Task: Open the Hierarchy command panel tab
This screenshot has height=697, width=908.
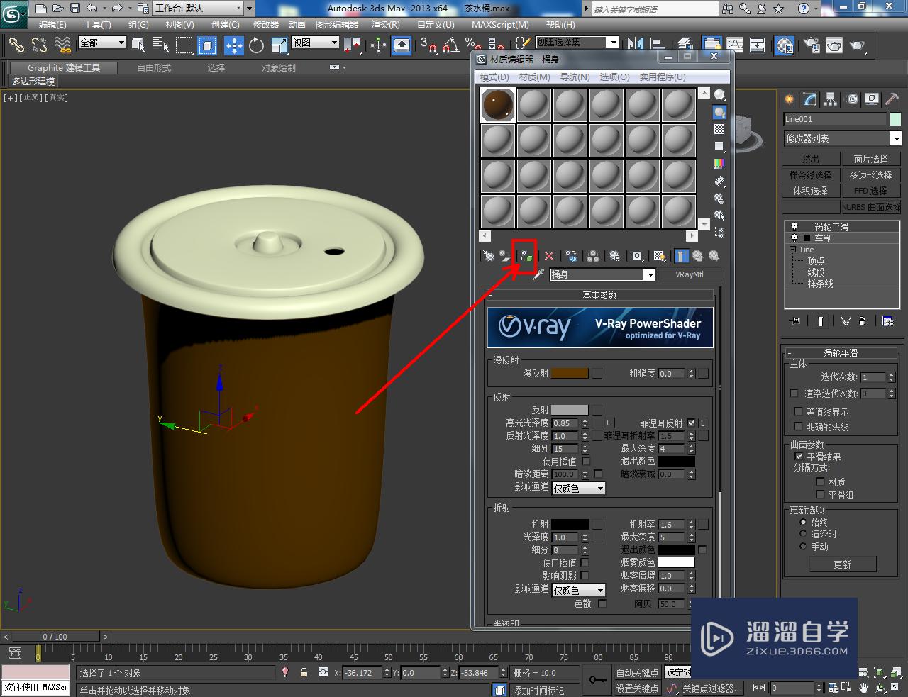Action: [830, 99]
